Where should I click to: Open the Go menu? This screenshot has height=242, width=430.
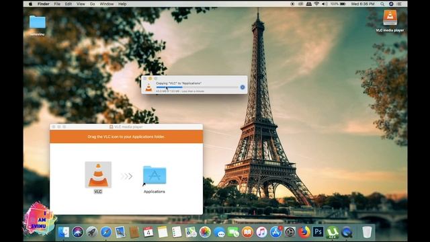click(93, 4)
